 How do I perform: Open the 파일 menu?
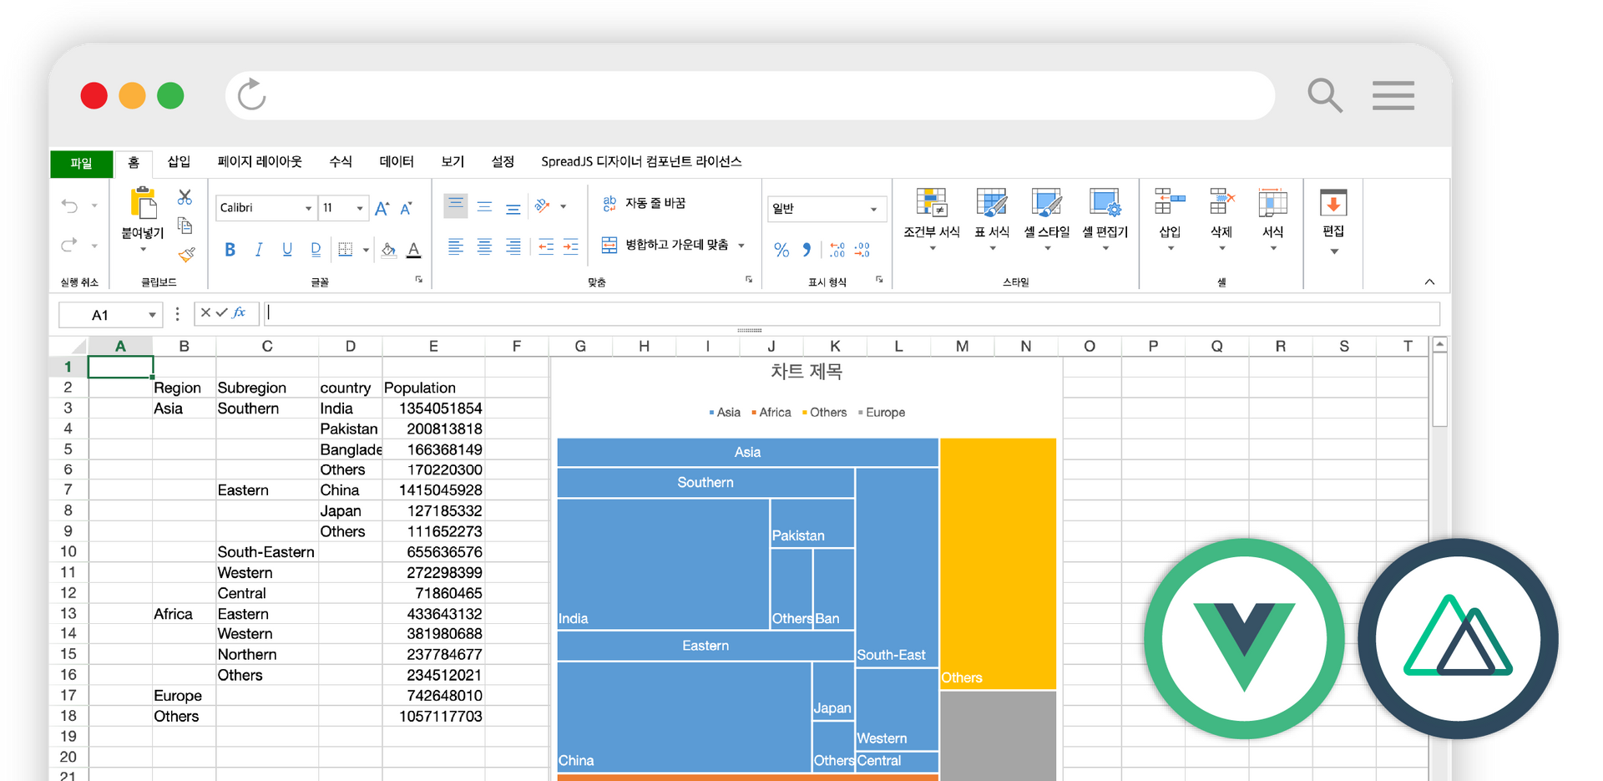tap(81, 164)
